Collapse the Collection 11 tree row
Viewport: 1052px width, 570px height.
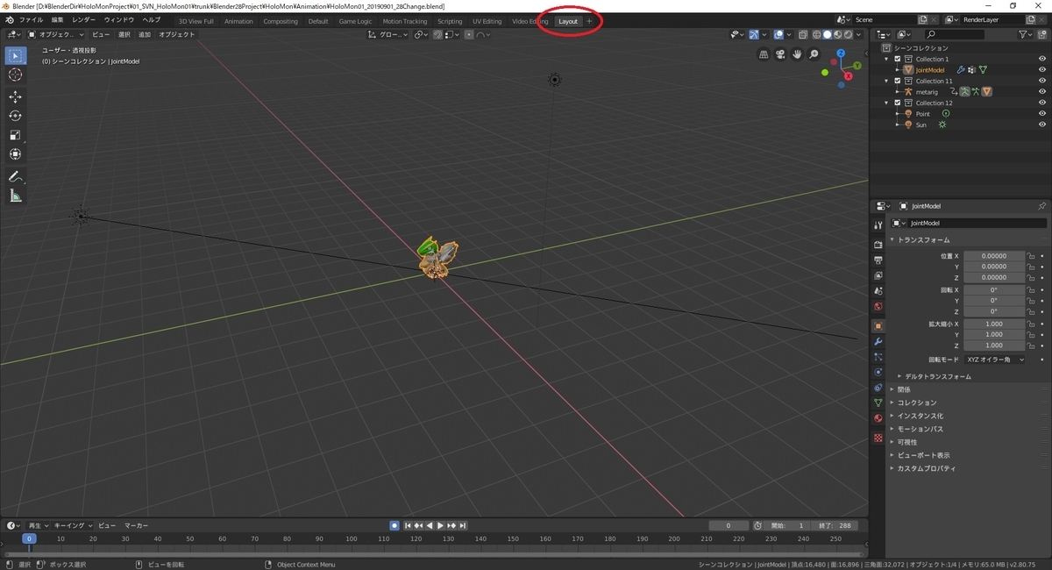[886, 81]
